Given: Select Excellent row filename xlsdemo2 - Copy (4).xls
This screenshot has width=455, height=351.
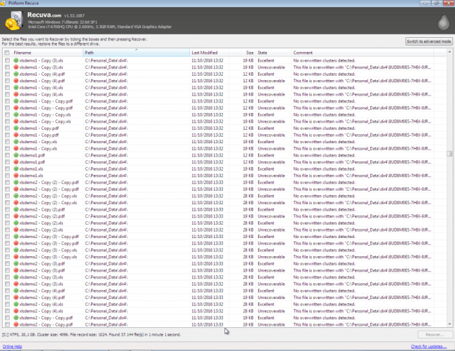Looking at the screenshot, I should click(41, 304).
